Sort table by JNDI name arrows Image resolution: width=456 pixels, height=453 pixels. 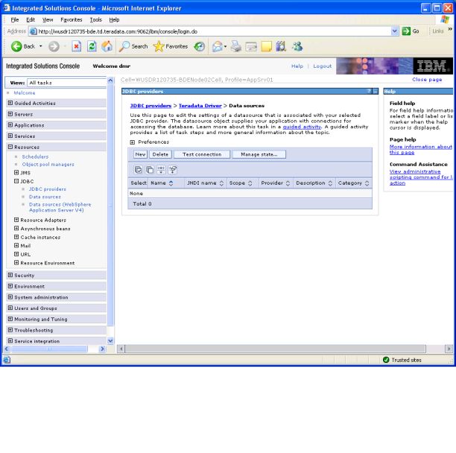[x=221, y=183]
